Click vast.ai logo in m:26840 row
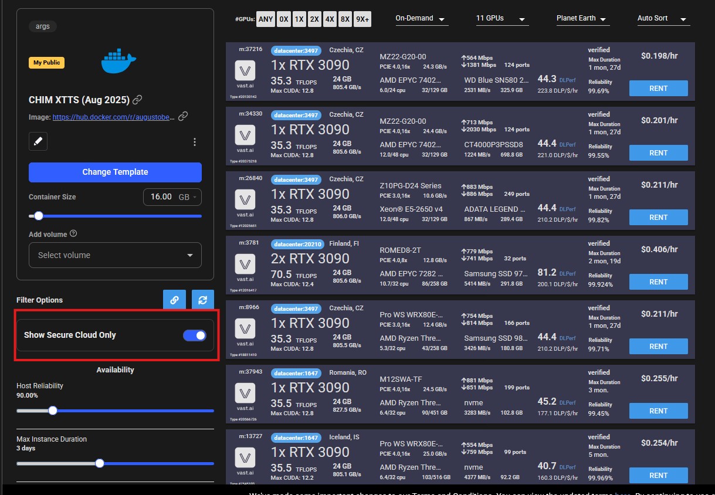715x495 pixels. [x=245, y=201]
